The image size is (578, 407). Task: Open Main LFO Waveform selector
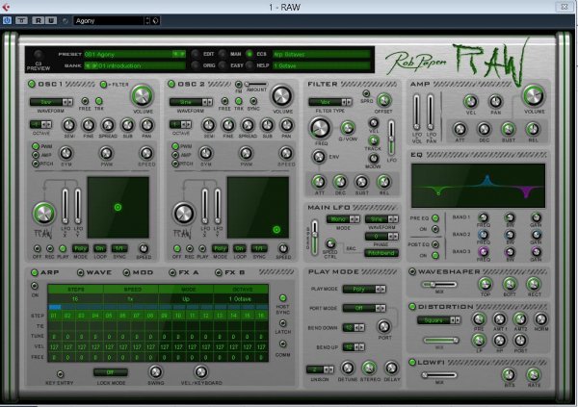point(381,219)
